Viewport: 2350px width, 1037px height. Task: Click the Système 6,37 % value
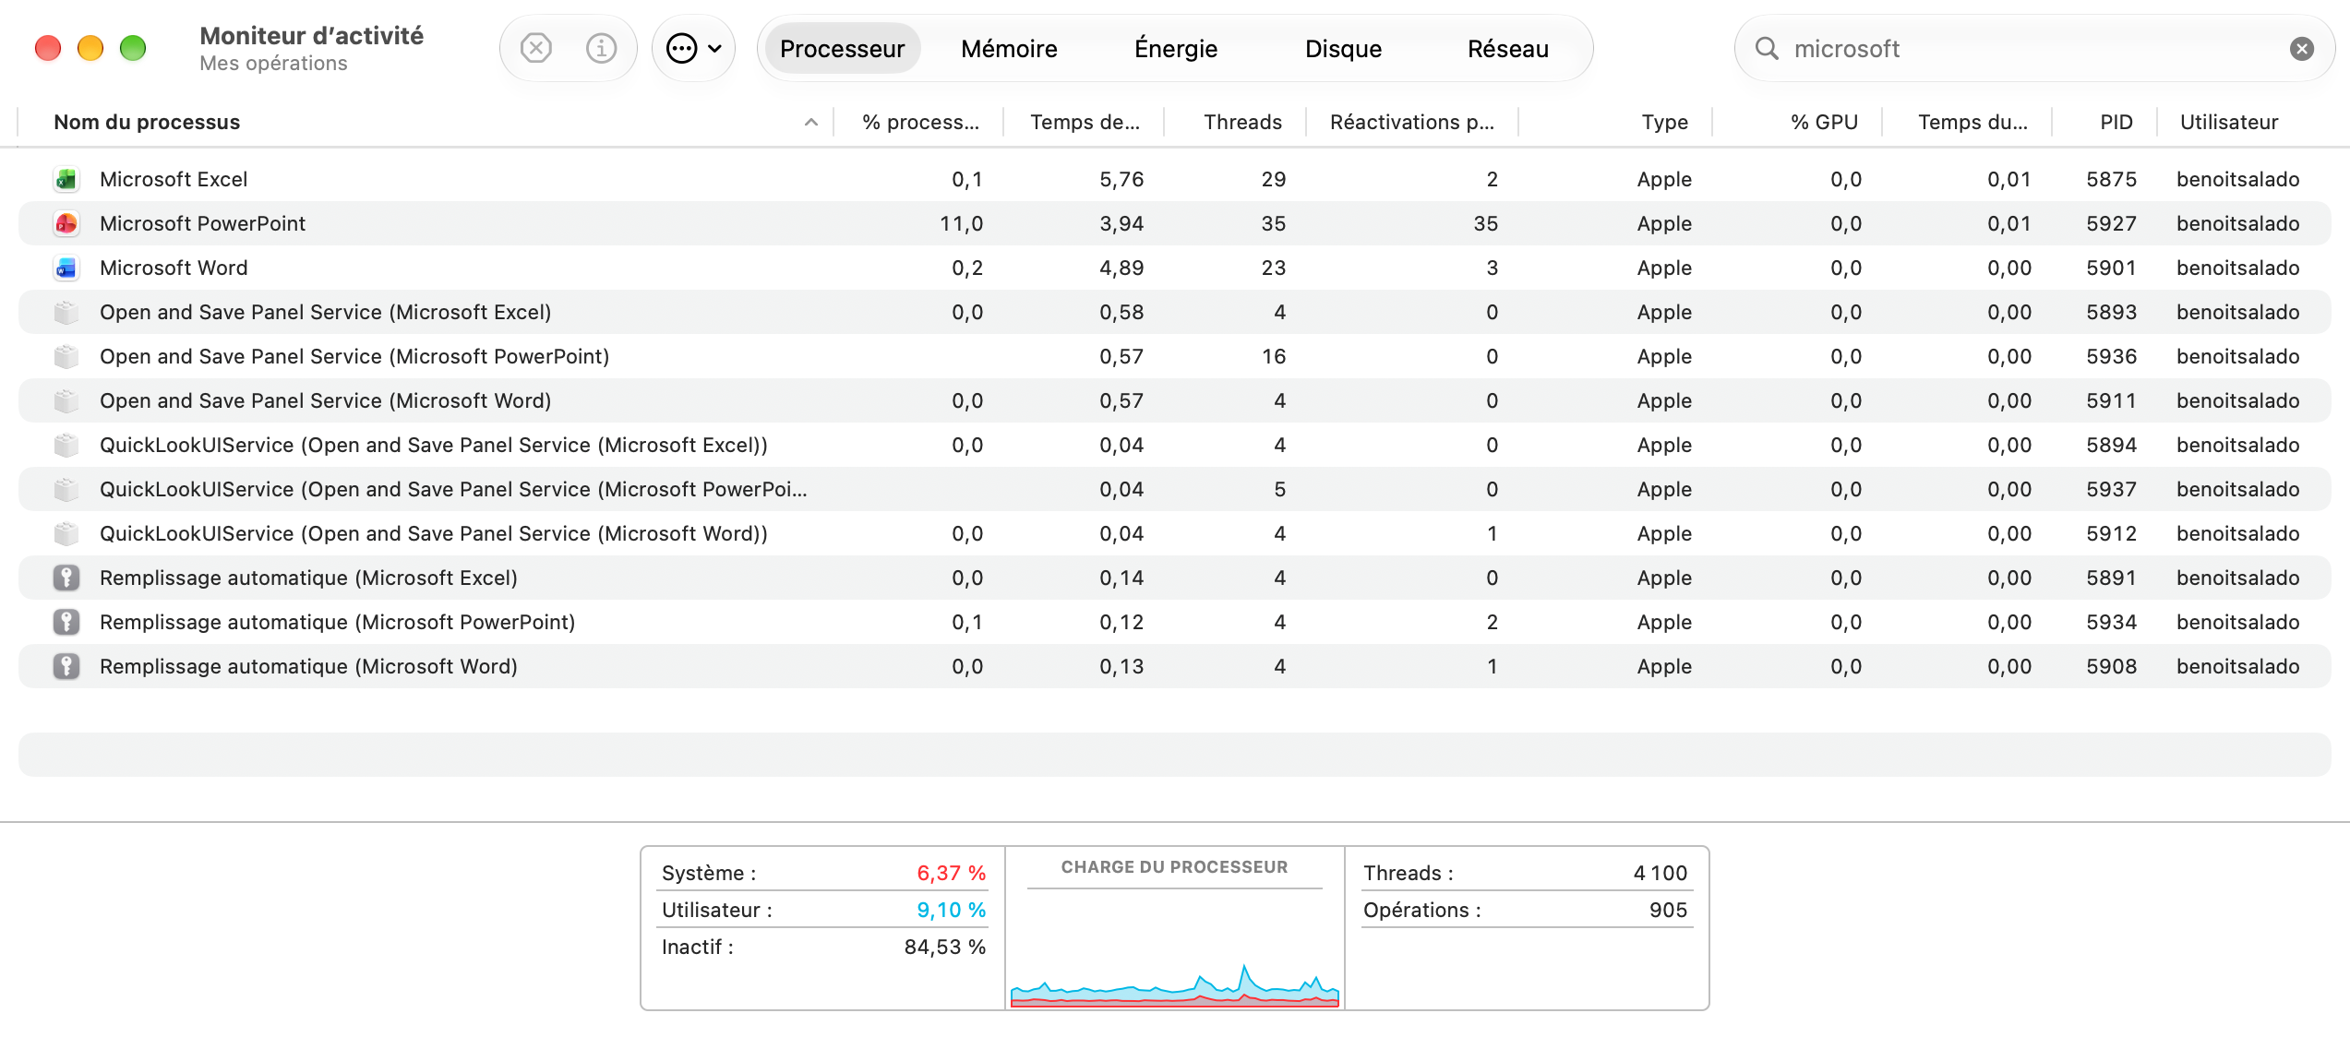click(951, 873)
